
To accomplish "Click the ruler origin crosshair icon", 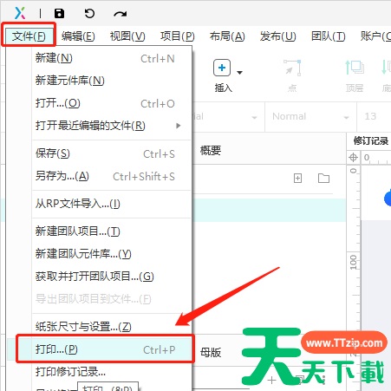I will click(353, 158).
